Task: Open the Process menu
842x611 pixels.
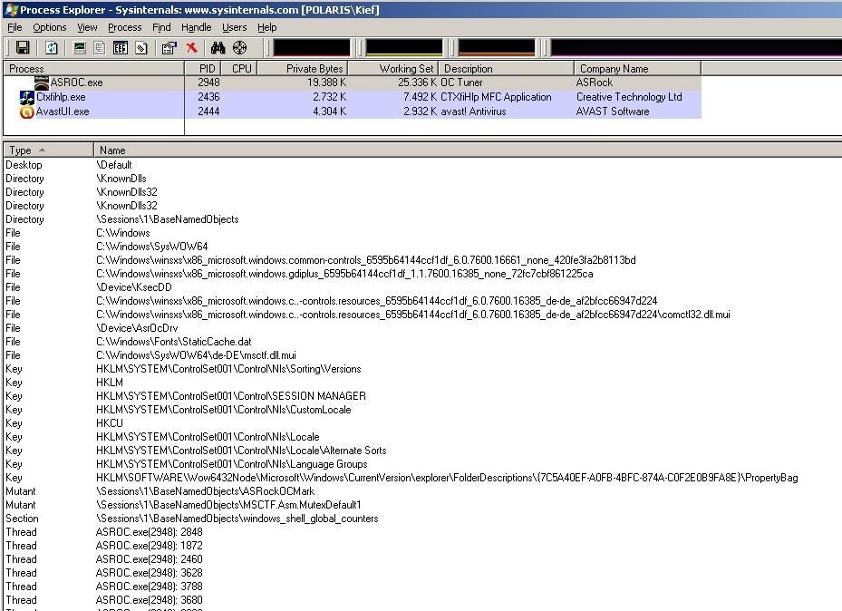Action: (124, 27)
